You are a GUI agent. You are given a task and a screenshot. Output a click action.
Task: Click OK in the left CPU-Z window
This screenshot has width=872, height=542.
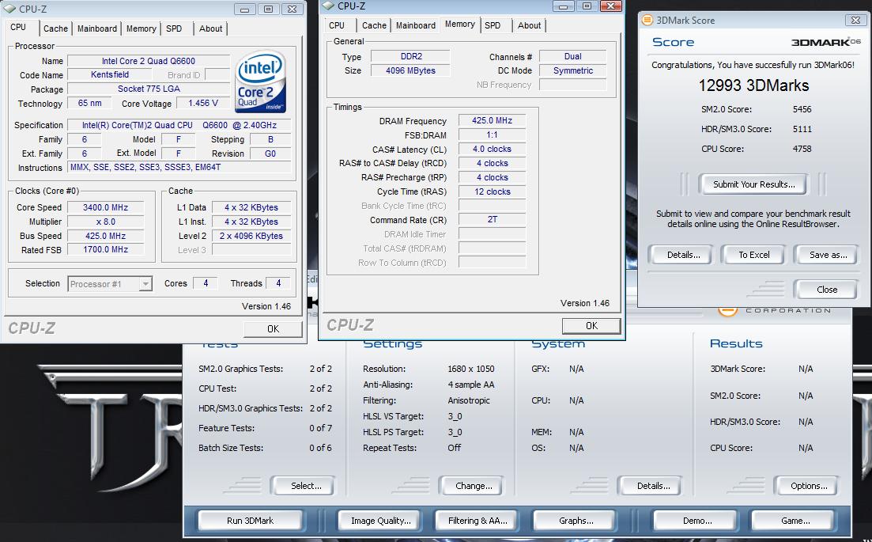(273, 329)
